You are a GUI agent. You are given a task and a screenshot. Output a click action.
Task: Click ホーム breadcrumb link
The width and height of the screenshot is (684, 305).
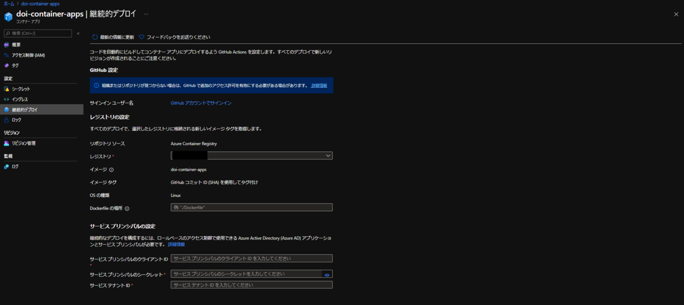pos(9,3)
